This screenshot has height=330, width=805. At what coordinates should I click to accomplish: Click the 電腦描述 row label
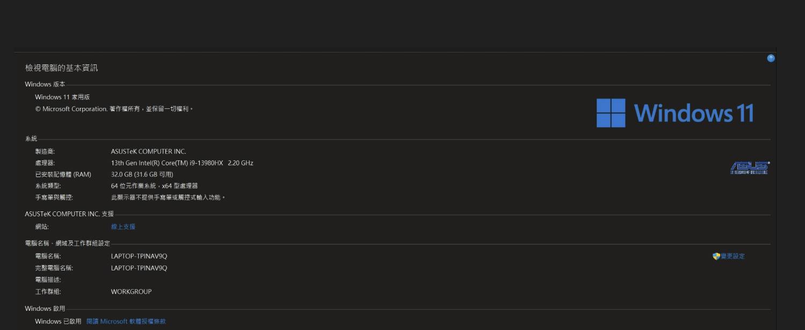48,280
